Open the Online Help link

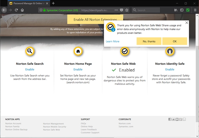pos(87,127)
